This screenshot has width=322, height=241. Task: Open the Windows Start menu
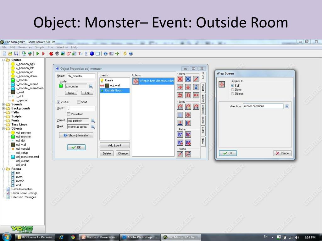point(7,237)
